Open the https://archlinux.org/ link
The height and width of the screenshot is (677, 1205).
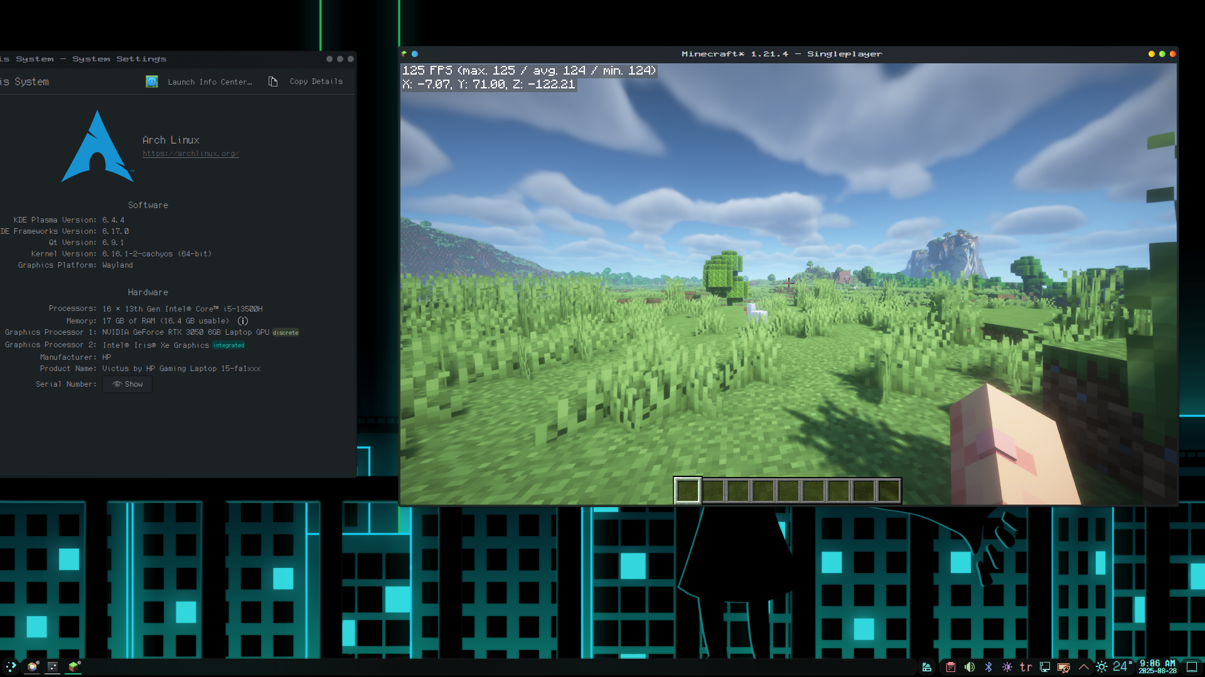coord(191,154)
